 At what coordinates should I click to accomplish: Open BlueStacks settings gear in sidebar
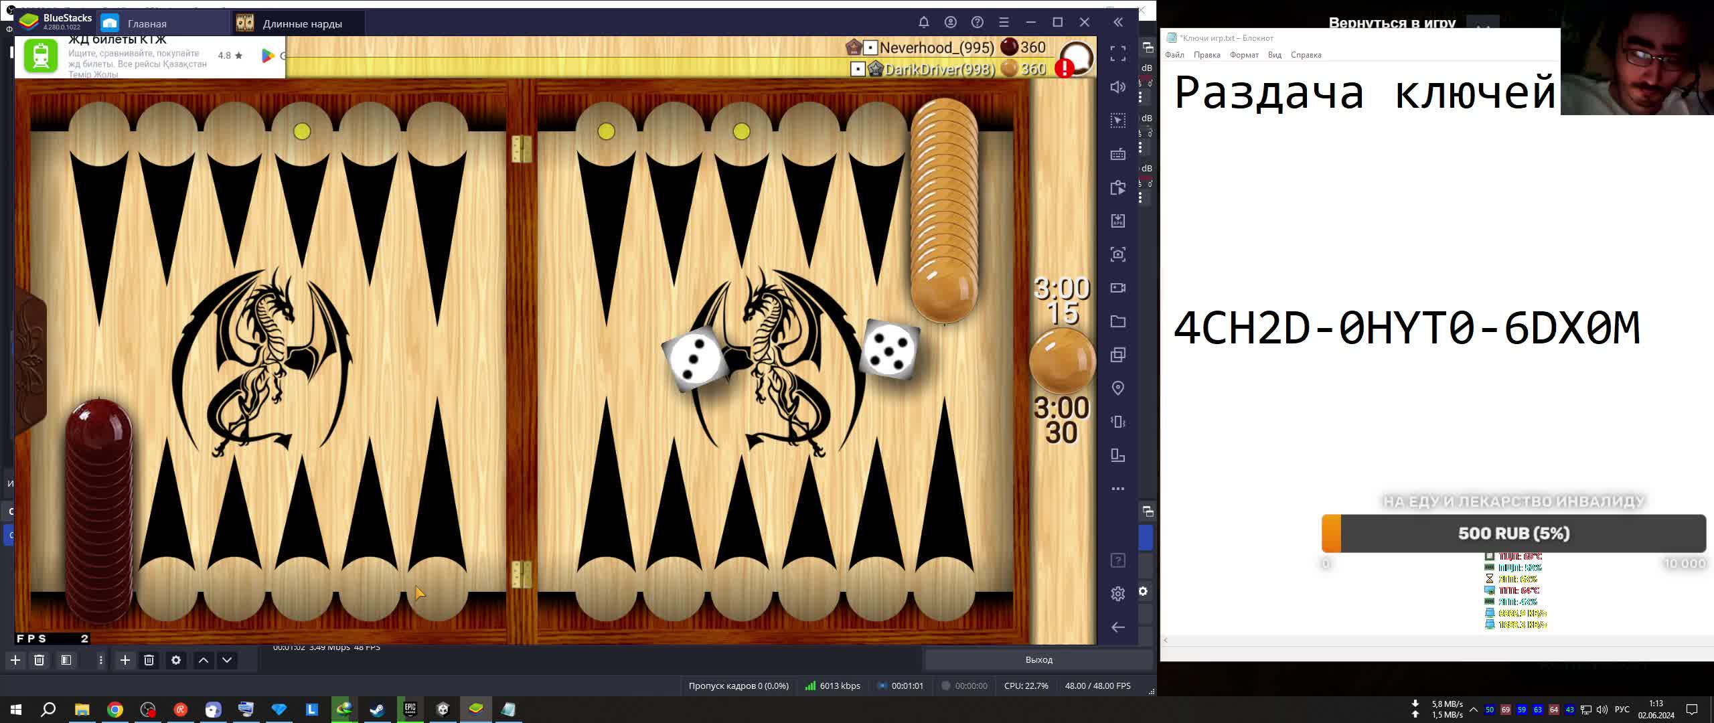1117,594
